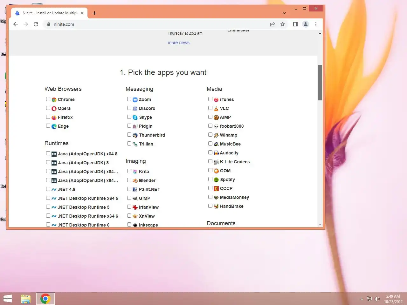Image resolution: width=407 pixels, height=305 pixels.
Task: Open the more news link
Action: pyautogui.click(x=178, y=43)
